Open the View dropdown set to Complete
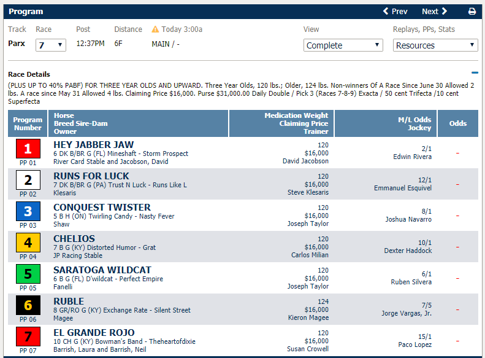485x358 pixels. (343, 45)
